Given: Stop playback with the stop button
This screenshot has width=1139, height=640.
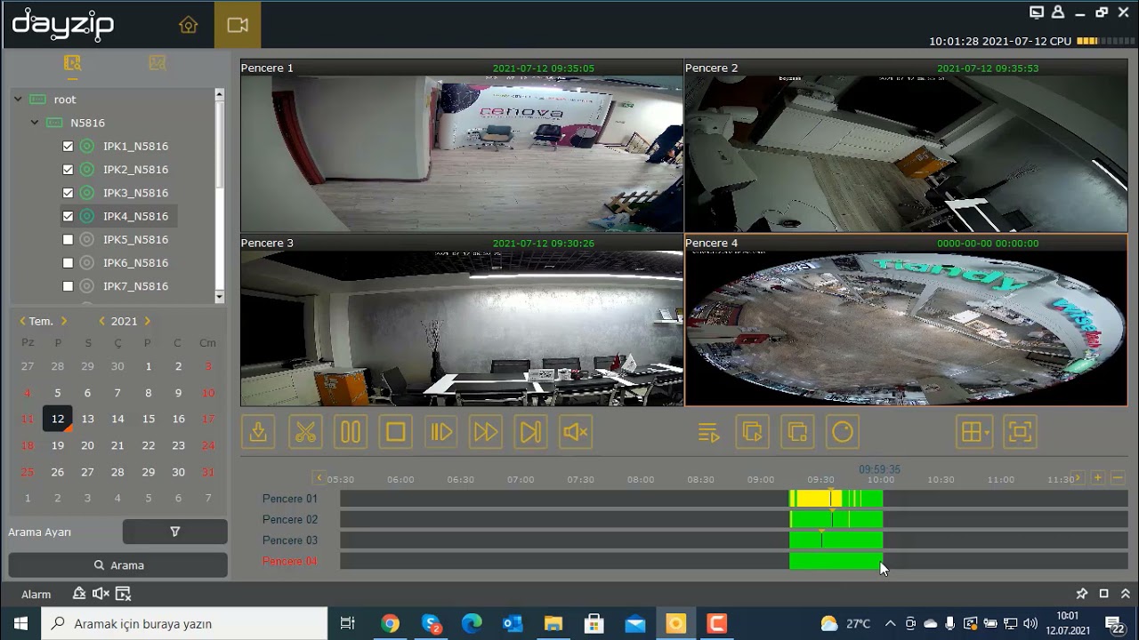Looking at the screenshot, I should pyautogui.click(x=396, y=433).
